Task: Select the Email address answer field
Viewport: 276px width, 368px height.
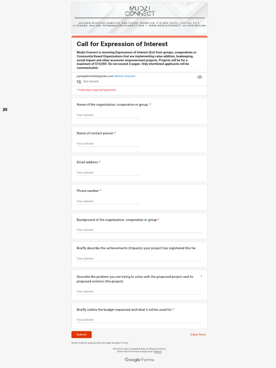Action: tap(108, 172)
